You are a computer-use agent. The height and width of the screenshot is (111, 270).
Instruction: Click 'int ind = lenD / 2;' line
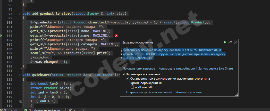(49, 93)
